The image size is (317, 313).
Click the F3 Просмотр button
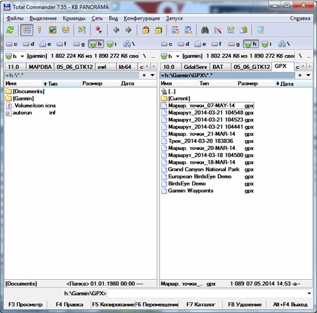(x=25, y=304)
